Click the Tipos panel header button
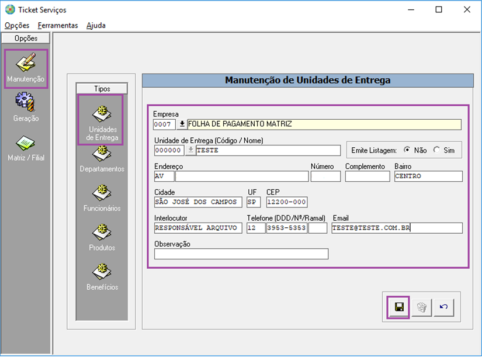482x357 pixels. coord(102,89)
